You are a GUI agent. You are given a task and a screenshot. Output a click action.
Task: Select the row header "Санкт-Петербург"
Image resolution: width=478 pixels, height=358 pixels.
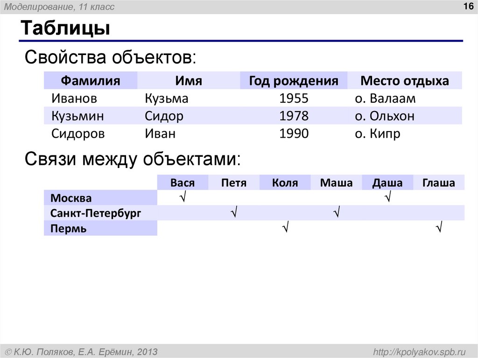tap(101, 213)
